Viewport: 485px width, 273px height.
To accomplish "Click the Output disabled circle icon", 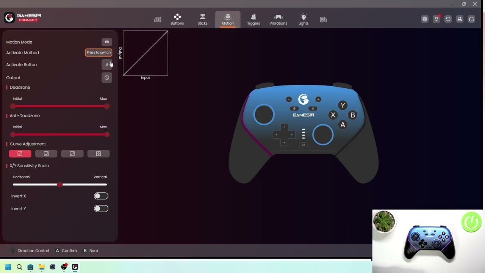I will point(107,78).
